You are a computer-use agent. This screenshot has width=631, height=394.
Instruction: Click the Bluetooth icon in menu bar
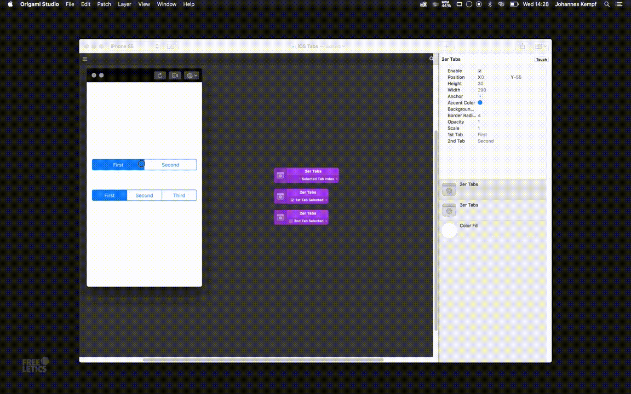(490, 4)
